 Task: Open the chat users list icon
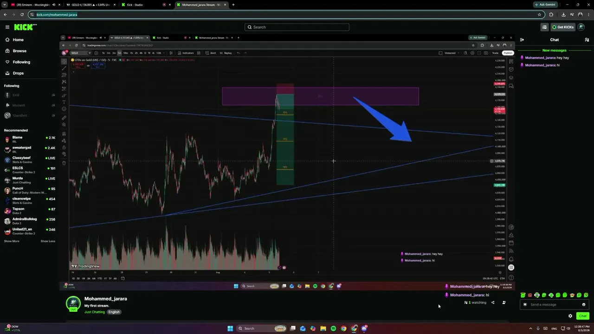tap(587, 40)
